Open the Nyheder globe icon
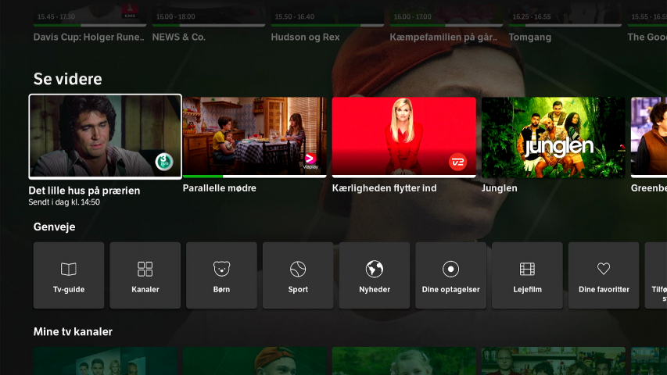 pyautogui.click(x=375, y=270)
